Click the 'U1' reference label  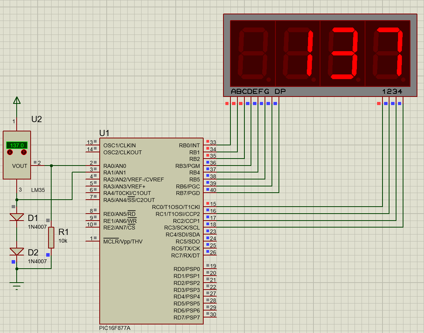(x=104, y=133)
